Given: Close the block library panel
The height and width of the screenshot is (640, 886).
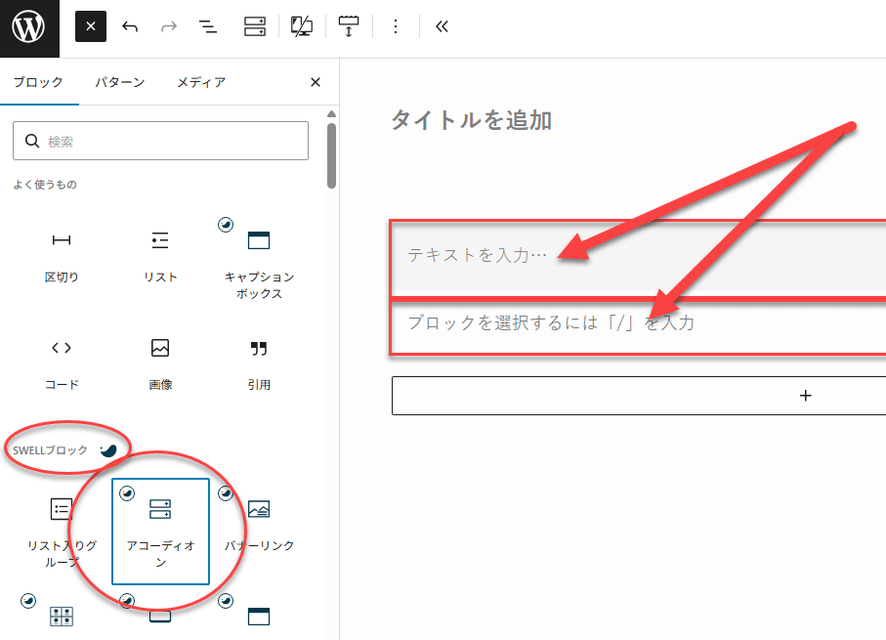Looking at the screenshot, I should pos(315,82).
